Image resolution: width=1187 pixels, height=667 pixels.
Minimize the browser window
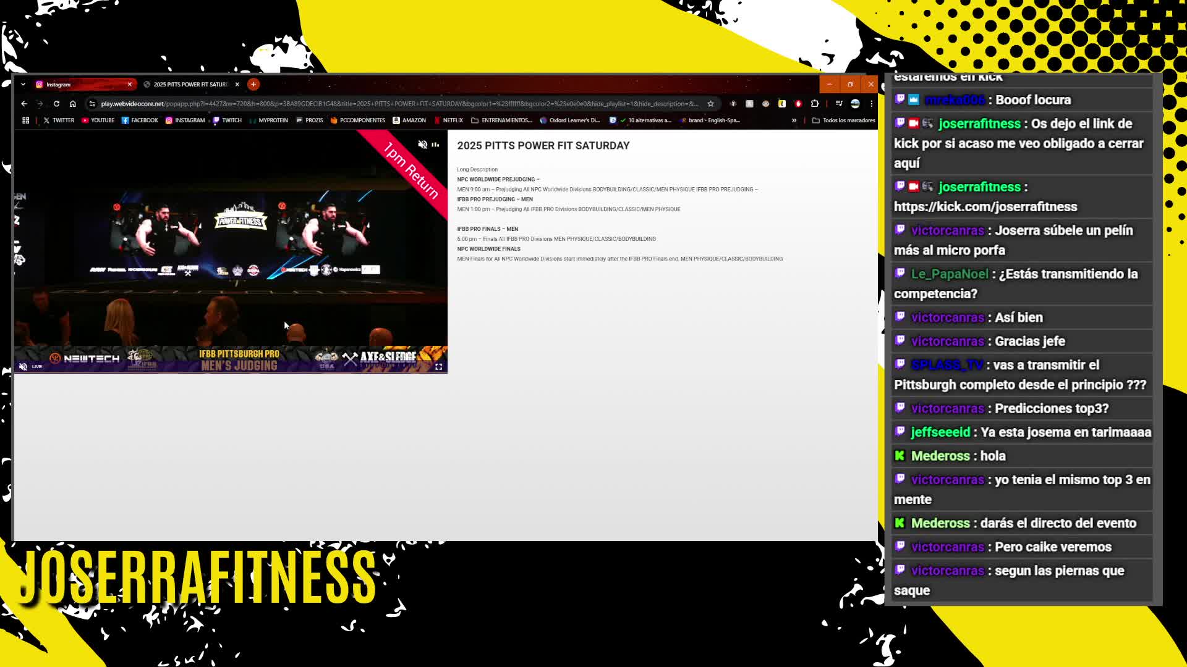coord(830,84)
